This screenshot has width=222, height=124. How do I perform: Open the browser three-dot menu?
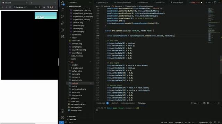(x=55, y=7)
